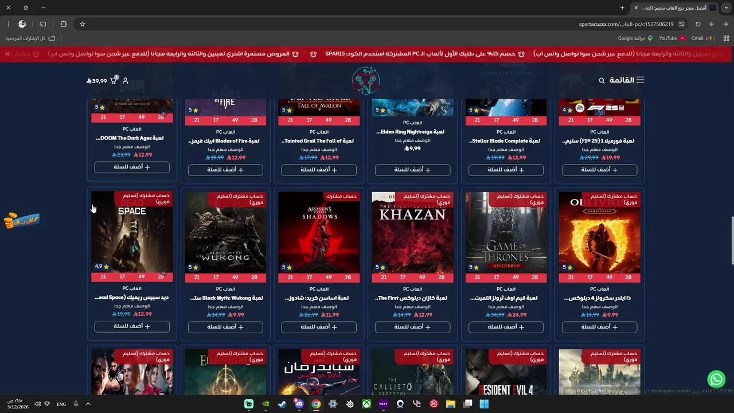
Task: Show hidden system tray icons chevron
Action: 88,404
